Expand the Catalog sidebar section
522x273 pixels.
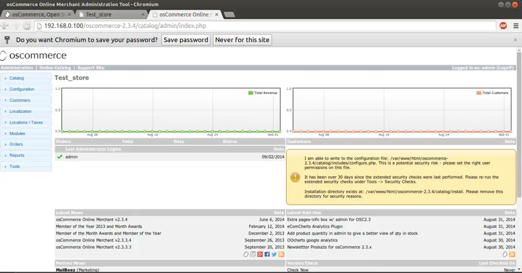click(26, 78)
